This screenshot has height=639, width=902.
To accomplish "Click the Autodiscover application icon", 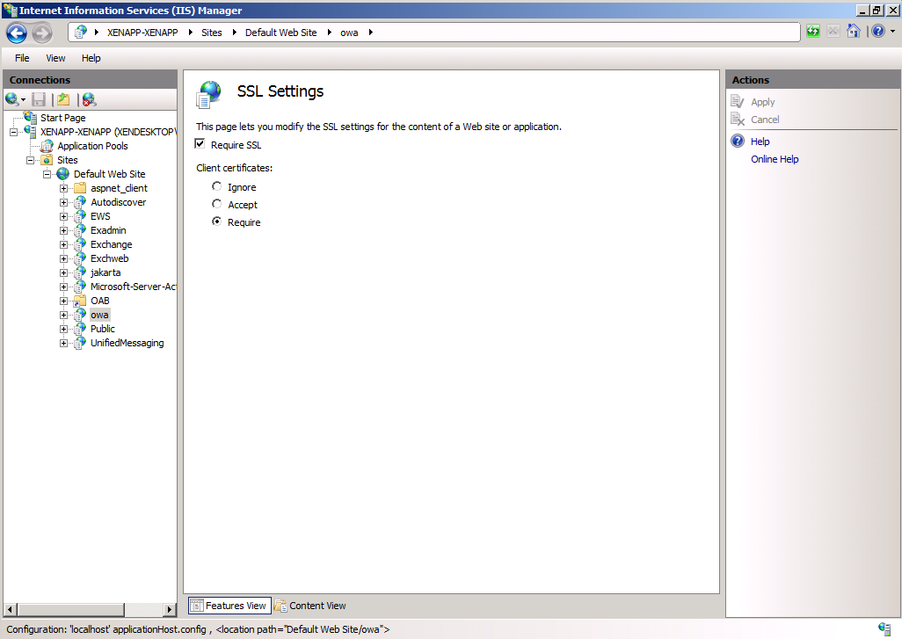I will click(x=80, y=202).
